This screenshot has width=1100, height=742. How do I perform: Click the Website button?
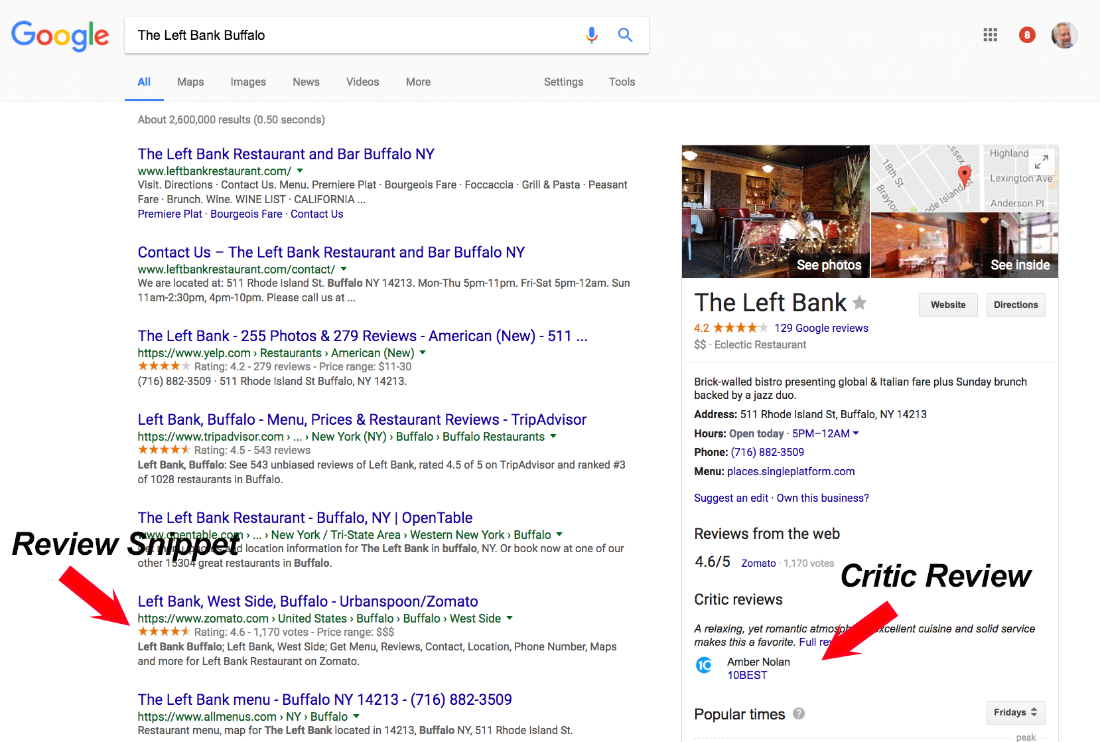click(x=948, y=305)
